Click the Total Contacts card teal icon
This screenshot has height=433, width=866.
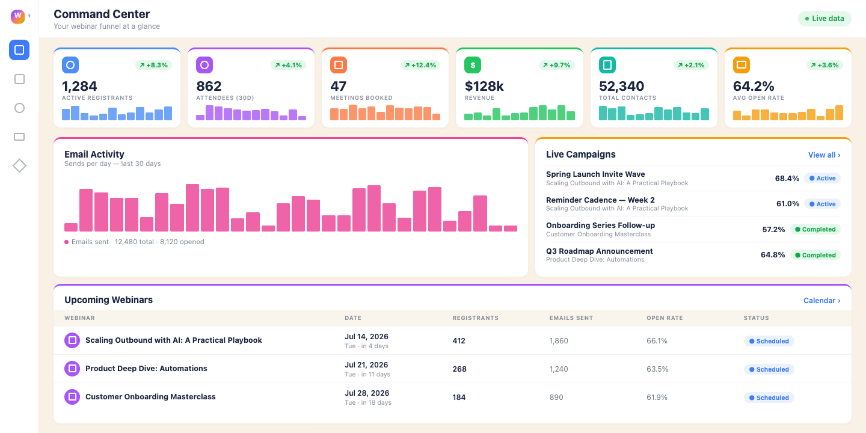pyautogui.click(x=607, y=65)
